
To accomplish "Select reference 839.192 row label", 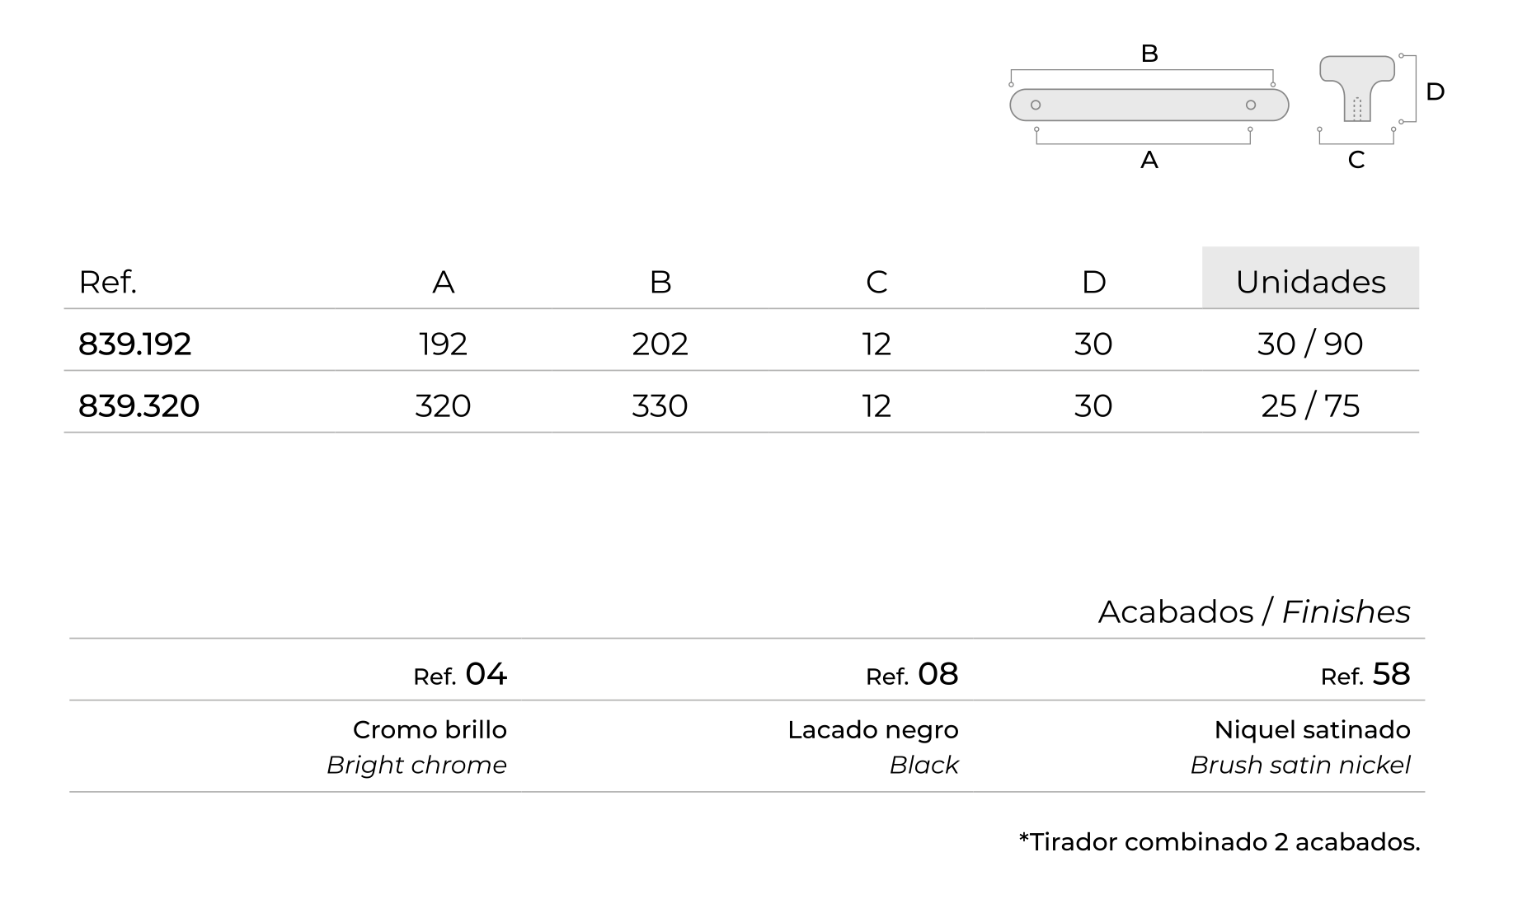I will (135, 344).
